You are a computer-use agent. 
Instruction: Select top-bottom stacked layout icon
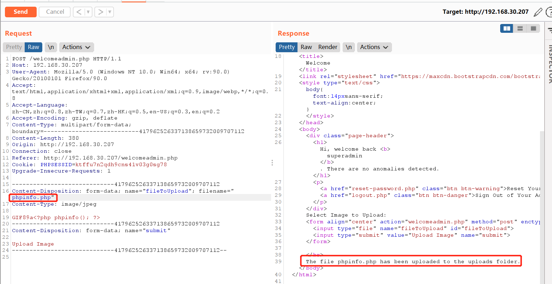click(520, 29)
